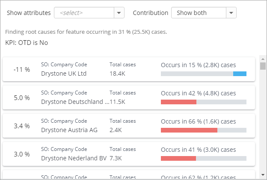This screenshot has height=180, width=267.
Task: Open the Show attributes select box
Action: (x=89, y=12)
